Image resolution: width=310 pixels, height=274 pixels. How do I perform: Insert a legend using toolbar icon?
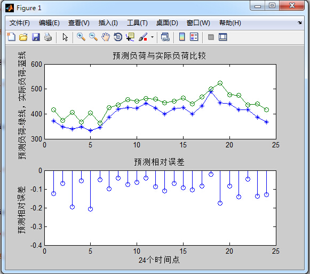[x=194, y=37]
